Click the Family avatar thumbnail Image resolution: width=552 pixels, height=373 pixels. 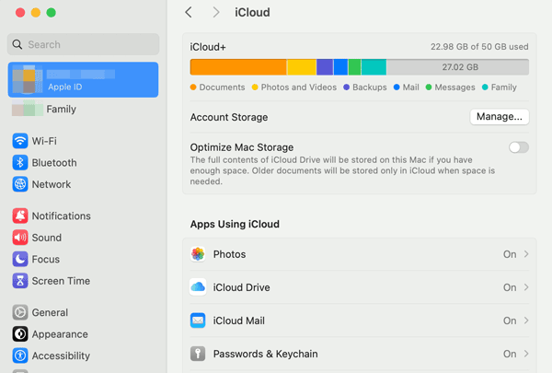click(28, 109)
